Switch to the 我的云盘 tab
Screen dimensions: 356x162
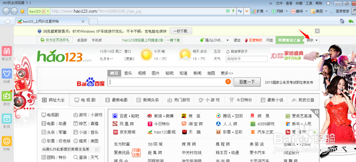click(x=303, y=100)
